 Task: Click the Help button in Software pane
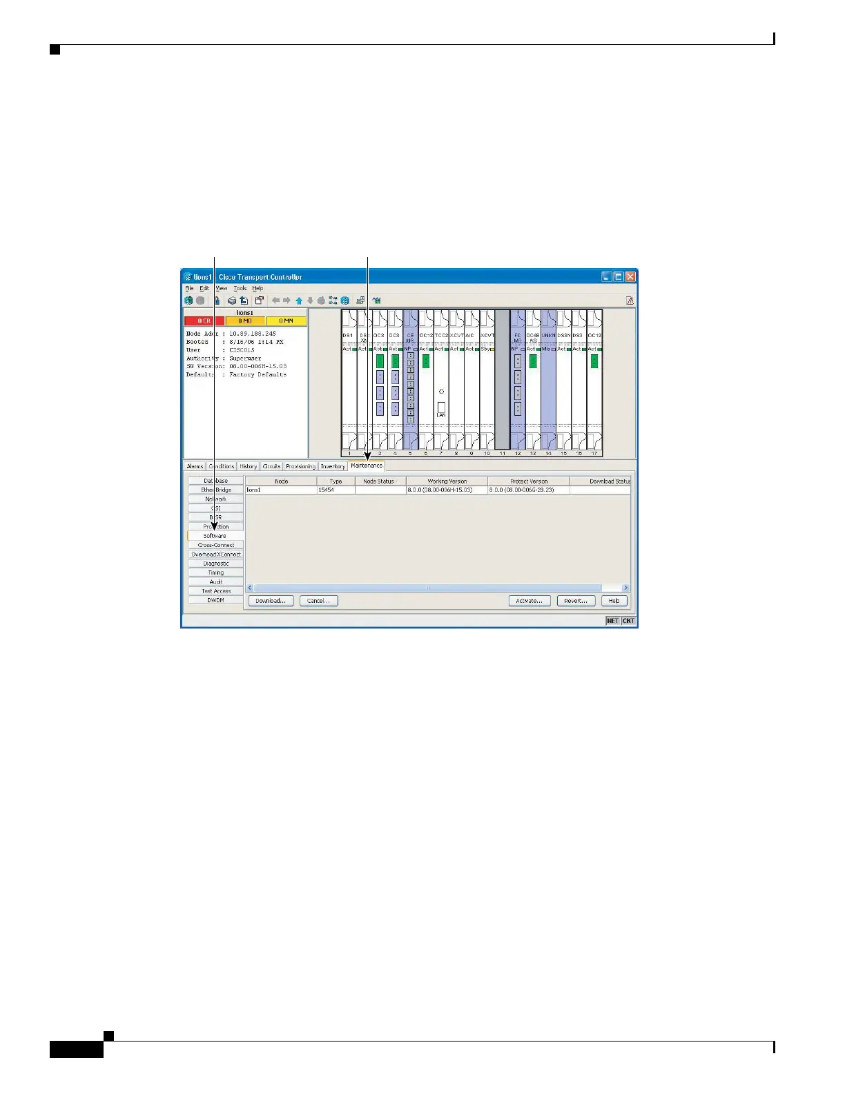click(614, 601)
